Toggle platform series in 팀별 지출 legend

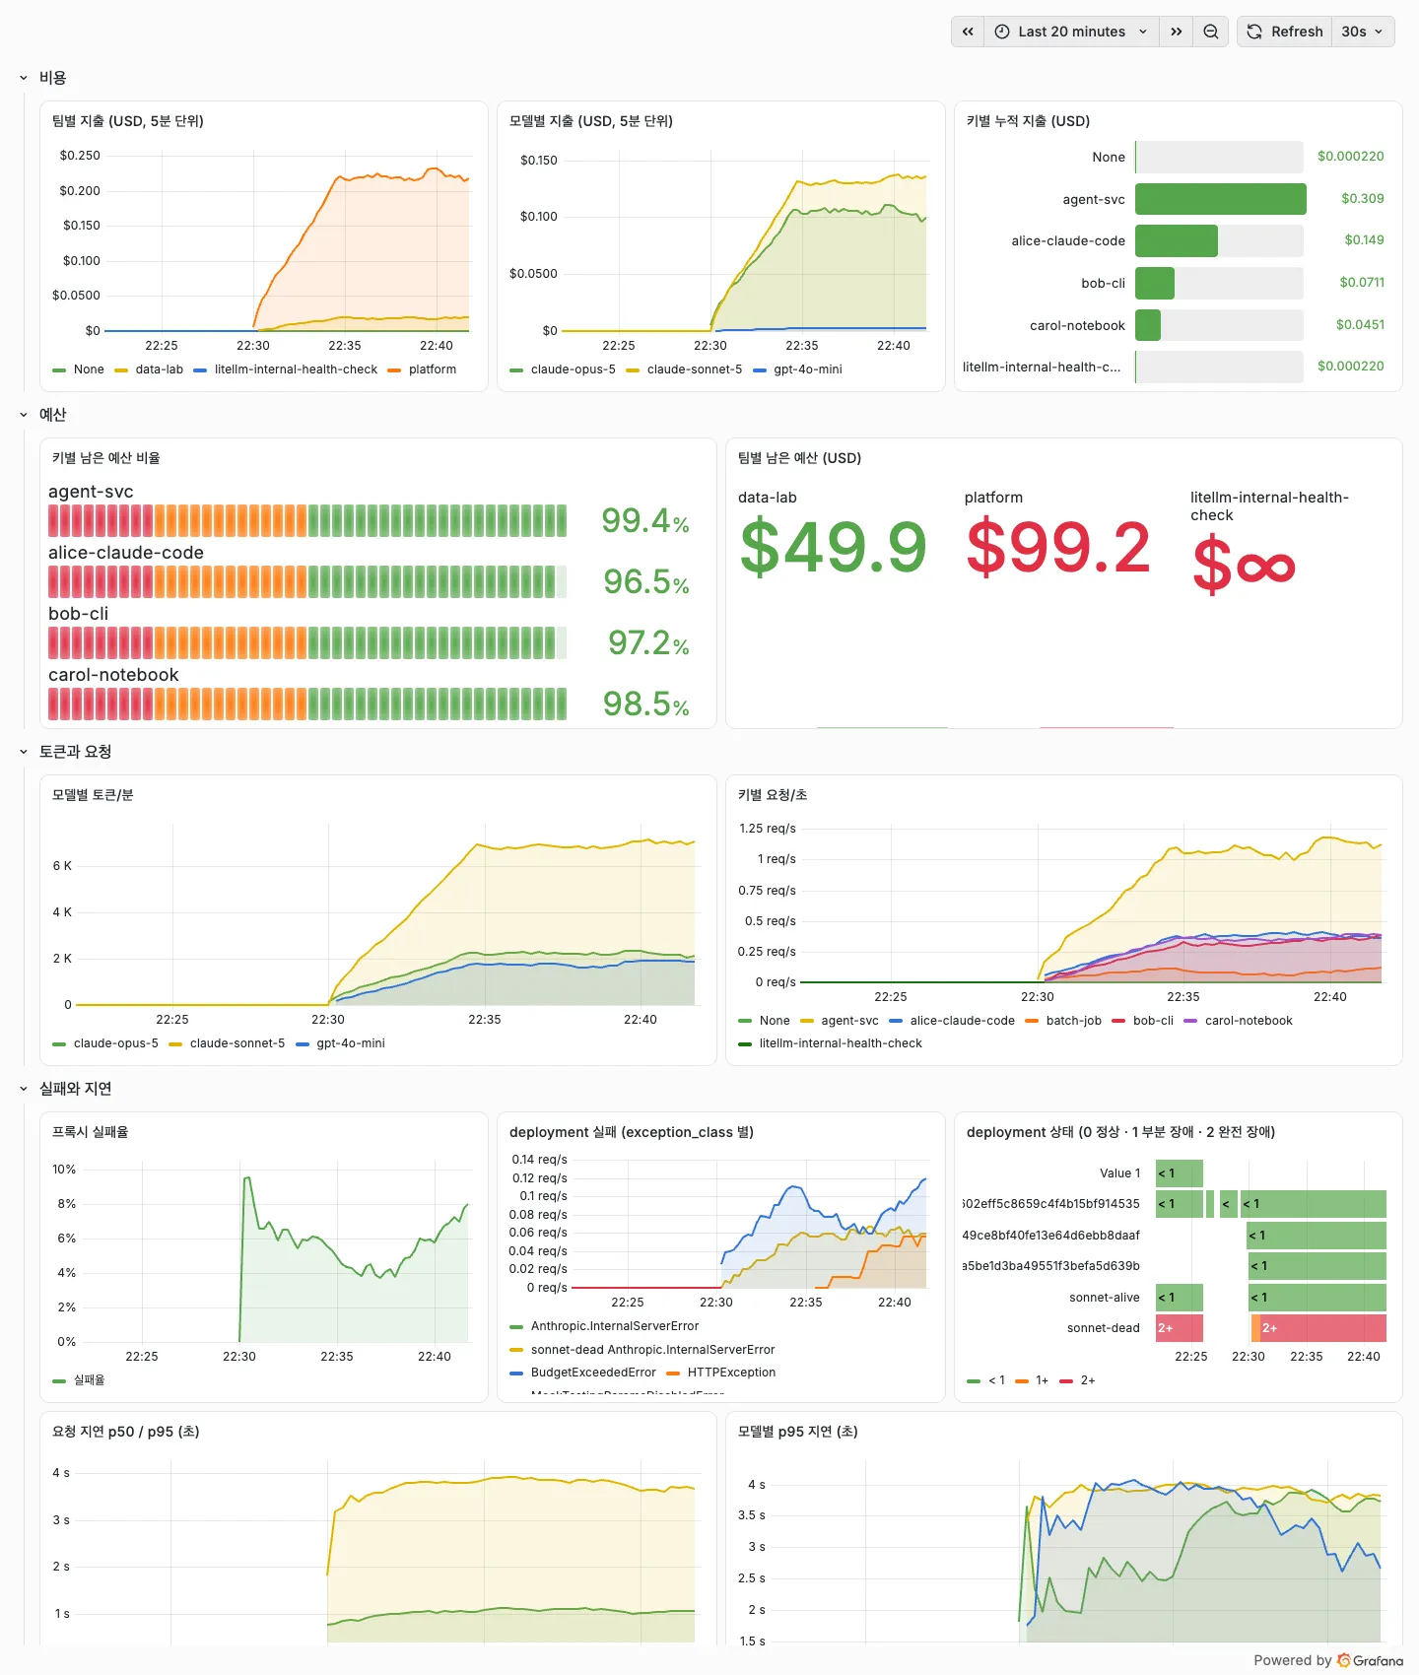(433, 369)
